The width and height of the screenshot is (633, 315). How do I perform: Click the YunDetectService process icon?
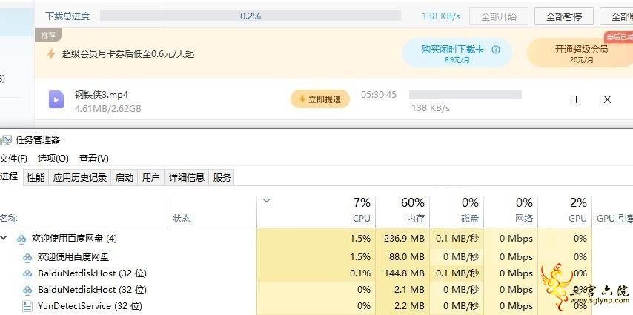click(x=27, y=306)
